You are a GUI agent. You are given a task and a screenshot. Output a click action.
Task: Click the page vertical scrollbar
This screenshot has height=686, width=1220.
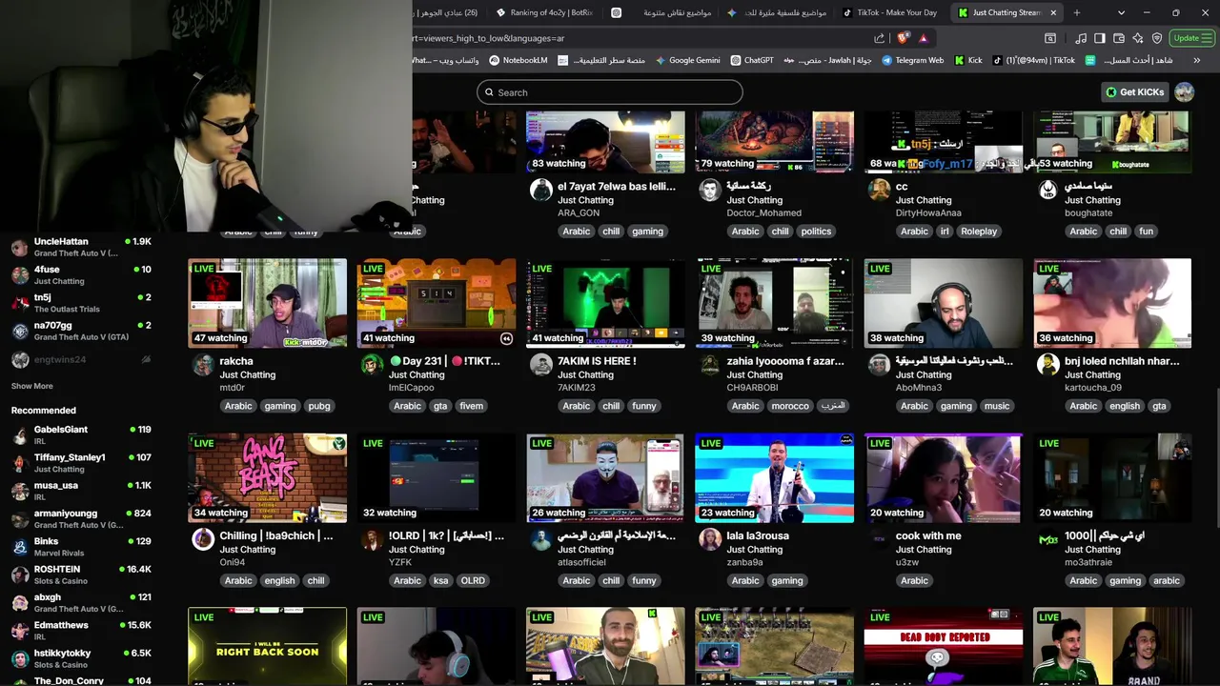(x=1216, y=457)
